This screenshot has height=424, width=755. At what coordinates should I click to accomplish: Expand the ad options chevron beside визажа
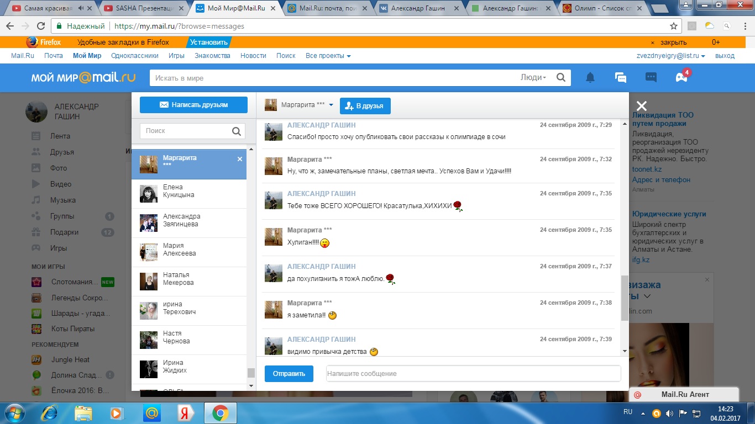[647, 296]
